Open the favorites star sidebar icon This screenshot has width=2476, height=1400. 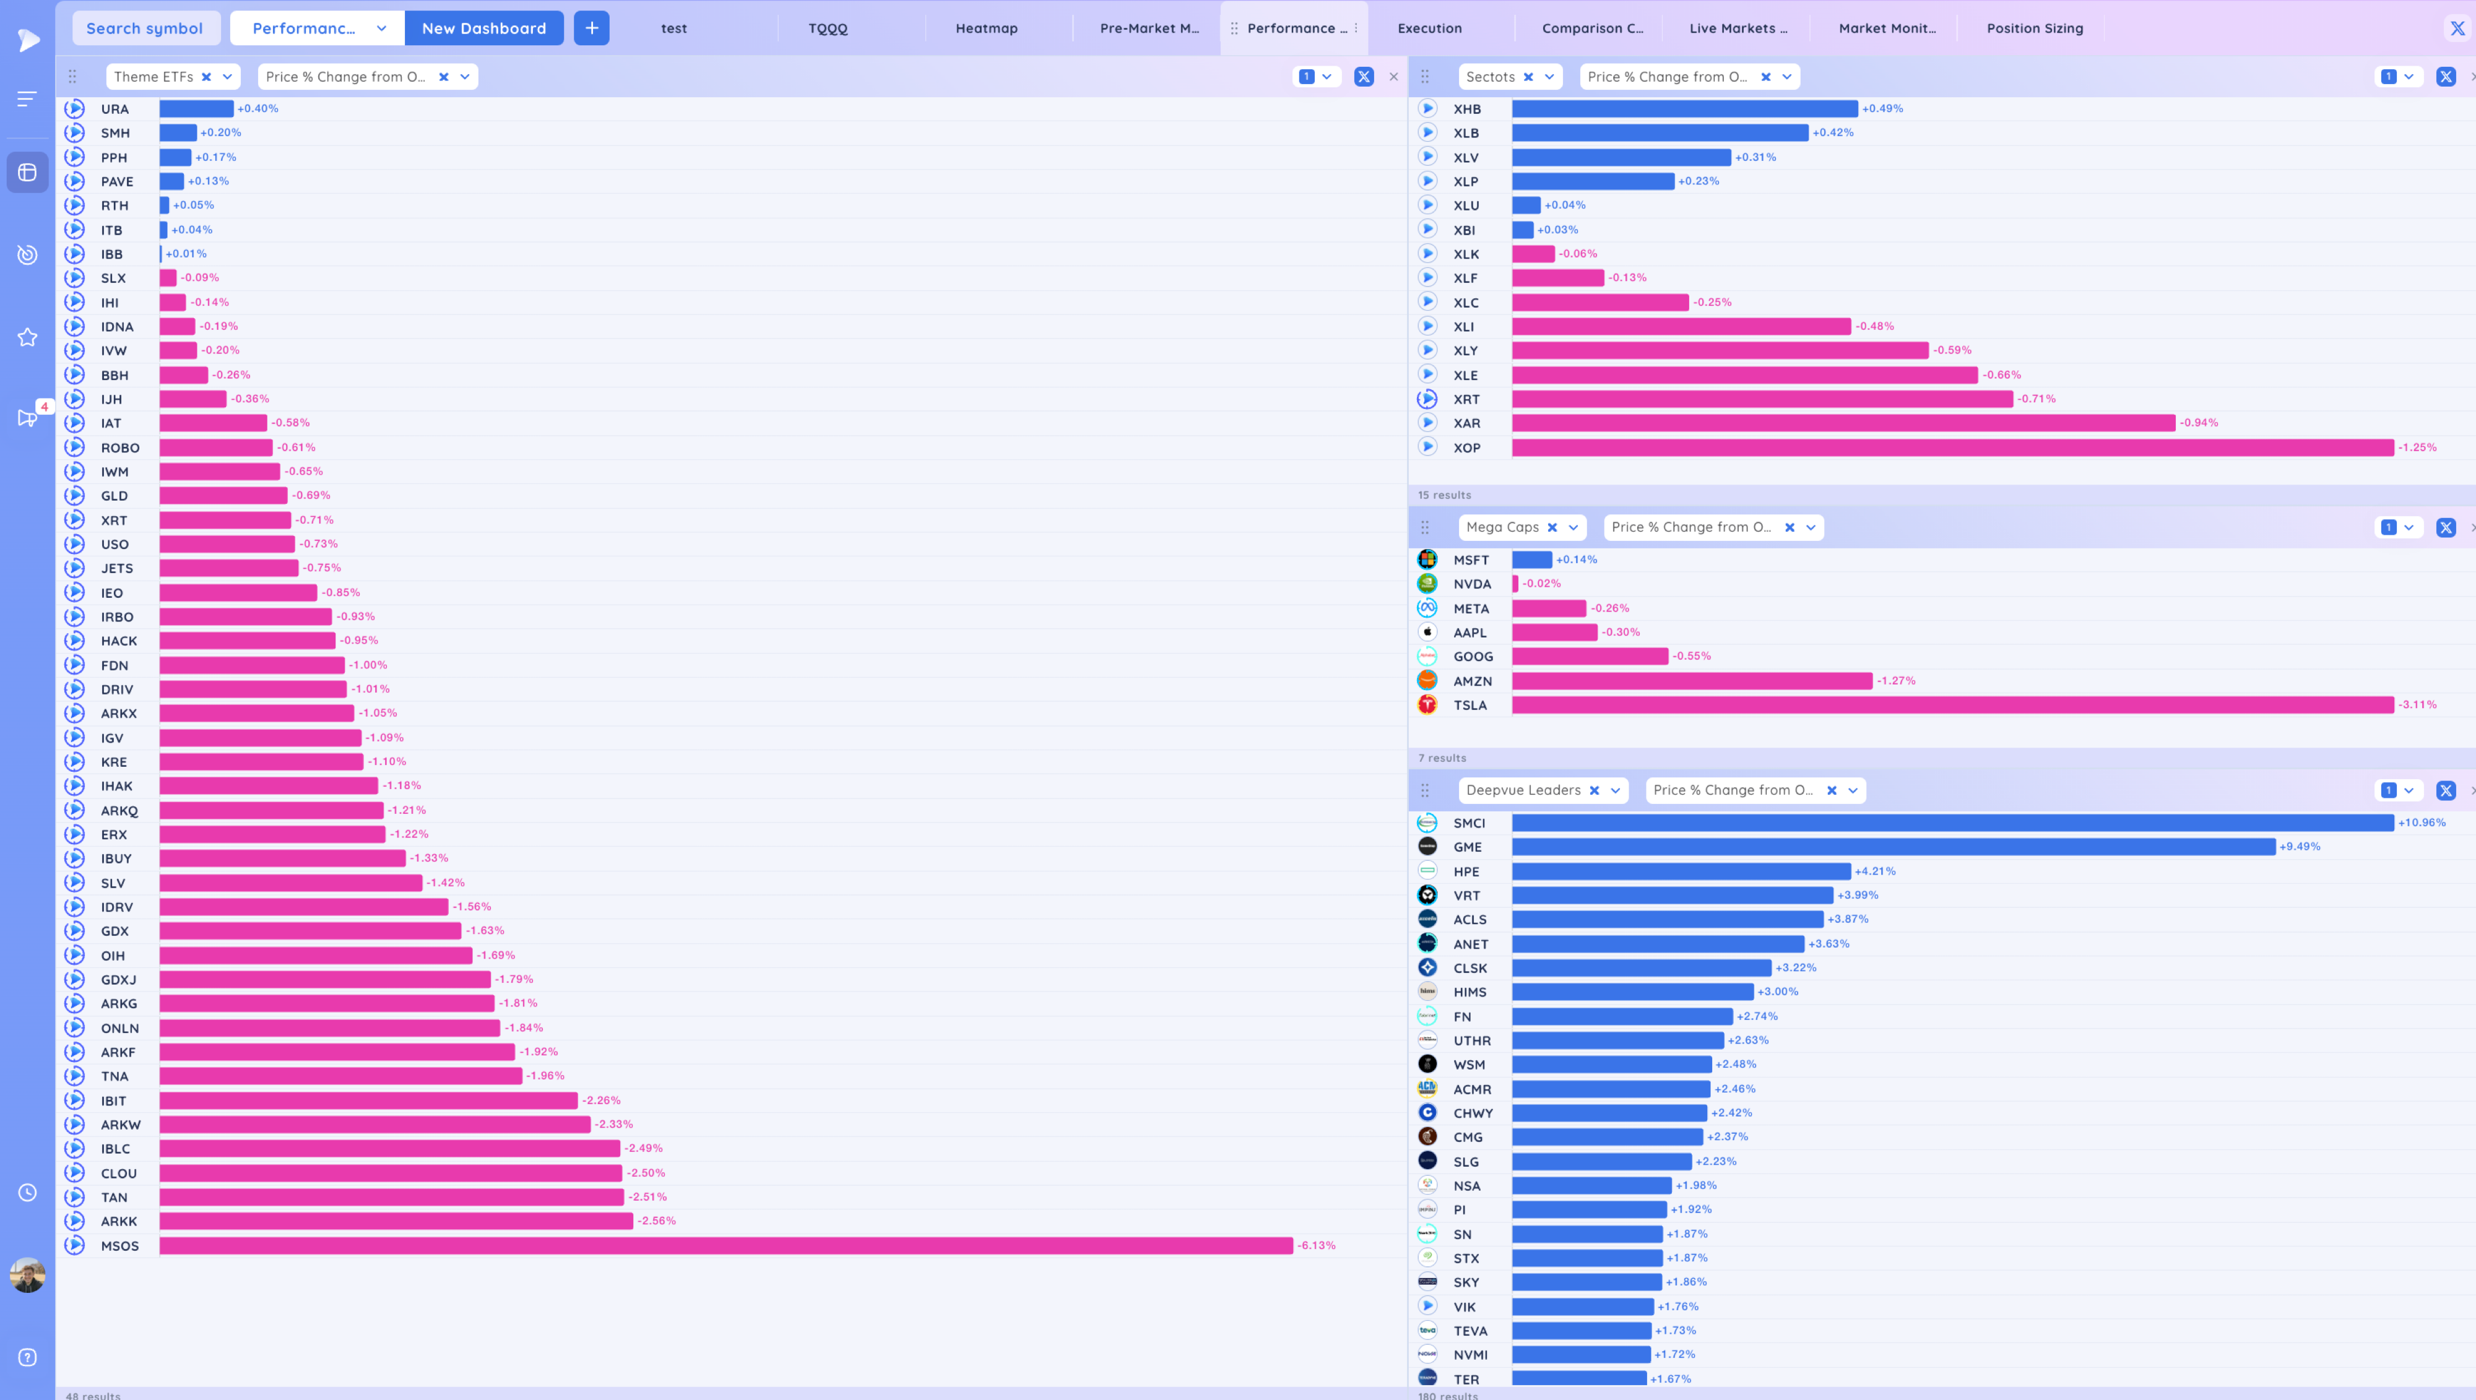(x=27, y=337)
